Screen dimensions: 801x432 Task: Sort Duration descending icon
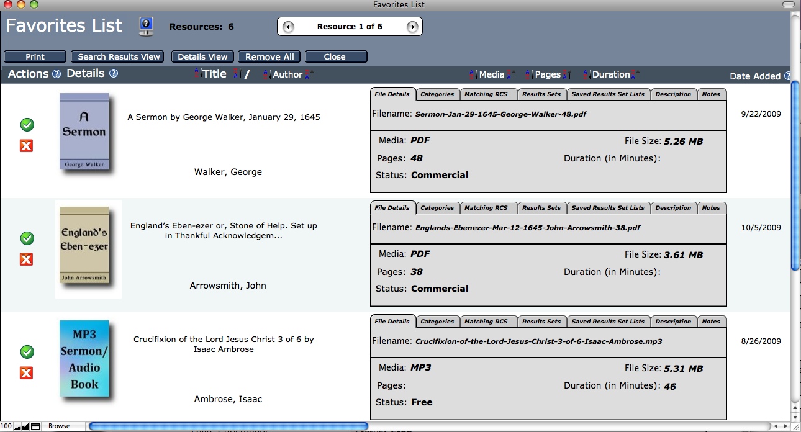635,74
